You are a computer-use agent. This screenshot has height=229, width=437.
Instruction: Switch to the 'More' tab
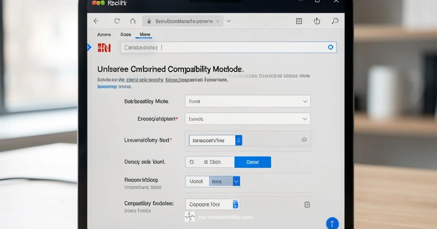click(x=144, y=34)
